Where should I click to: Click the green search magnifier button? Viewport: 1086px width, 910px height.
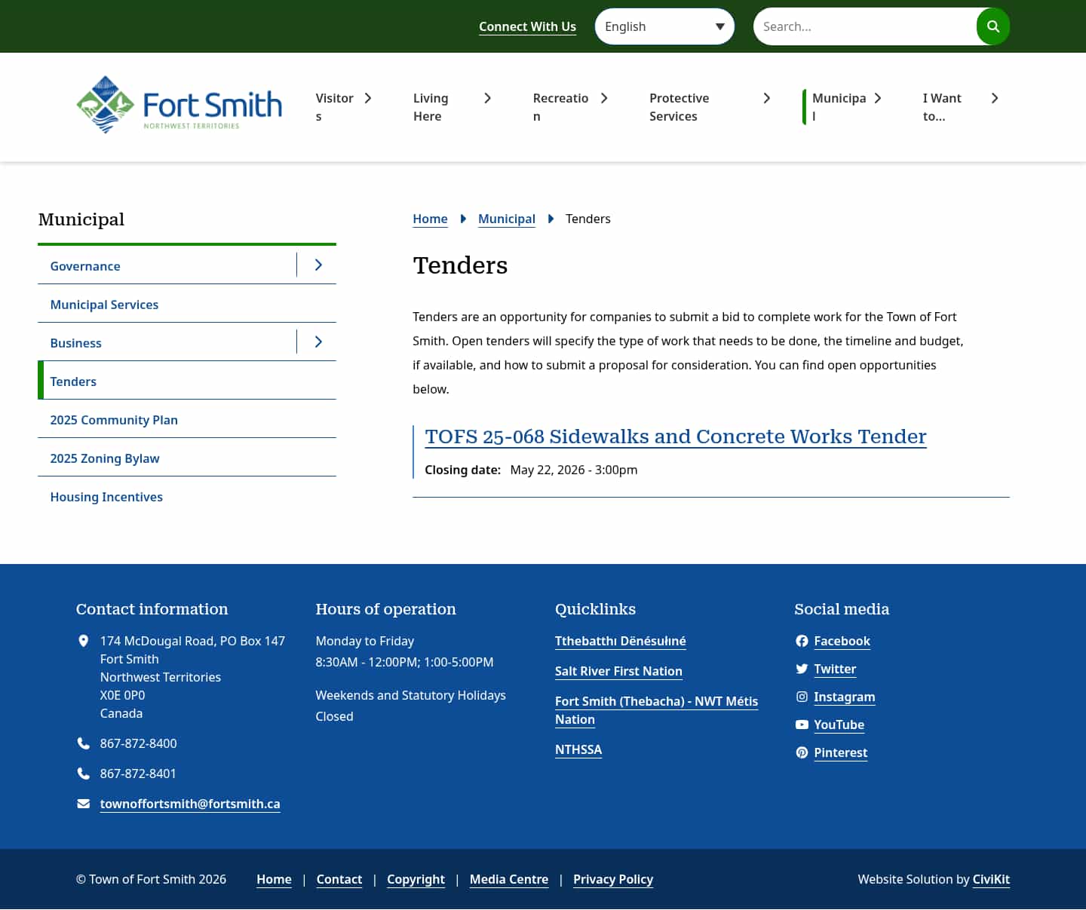pyautogui.click(x=992, y=26)
